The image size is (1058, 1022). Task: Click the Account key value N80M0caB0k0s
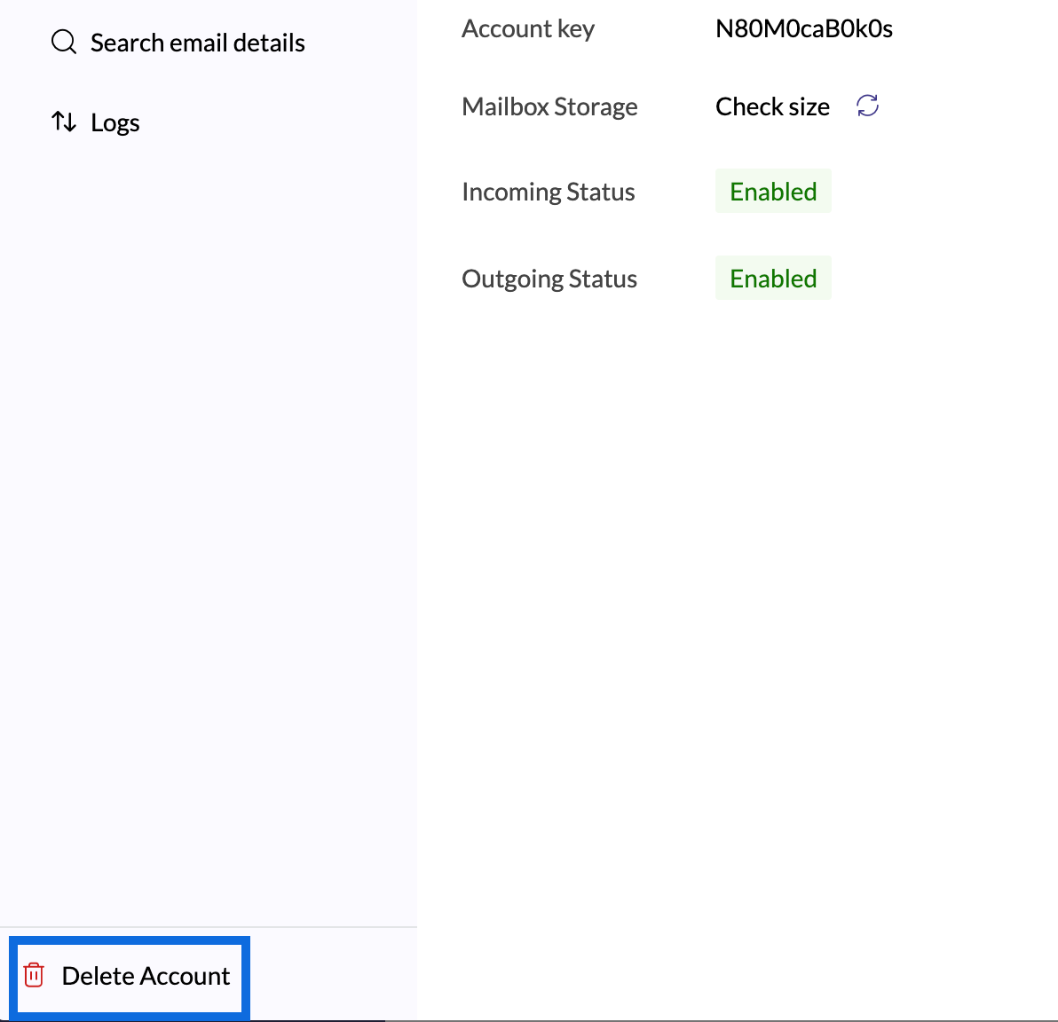[804, 28]
